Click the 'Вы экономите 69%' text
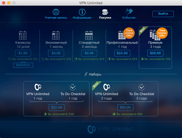The width and height of the screenshot is (182, 138). [130, 114]
